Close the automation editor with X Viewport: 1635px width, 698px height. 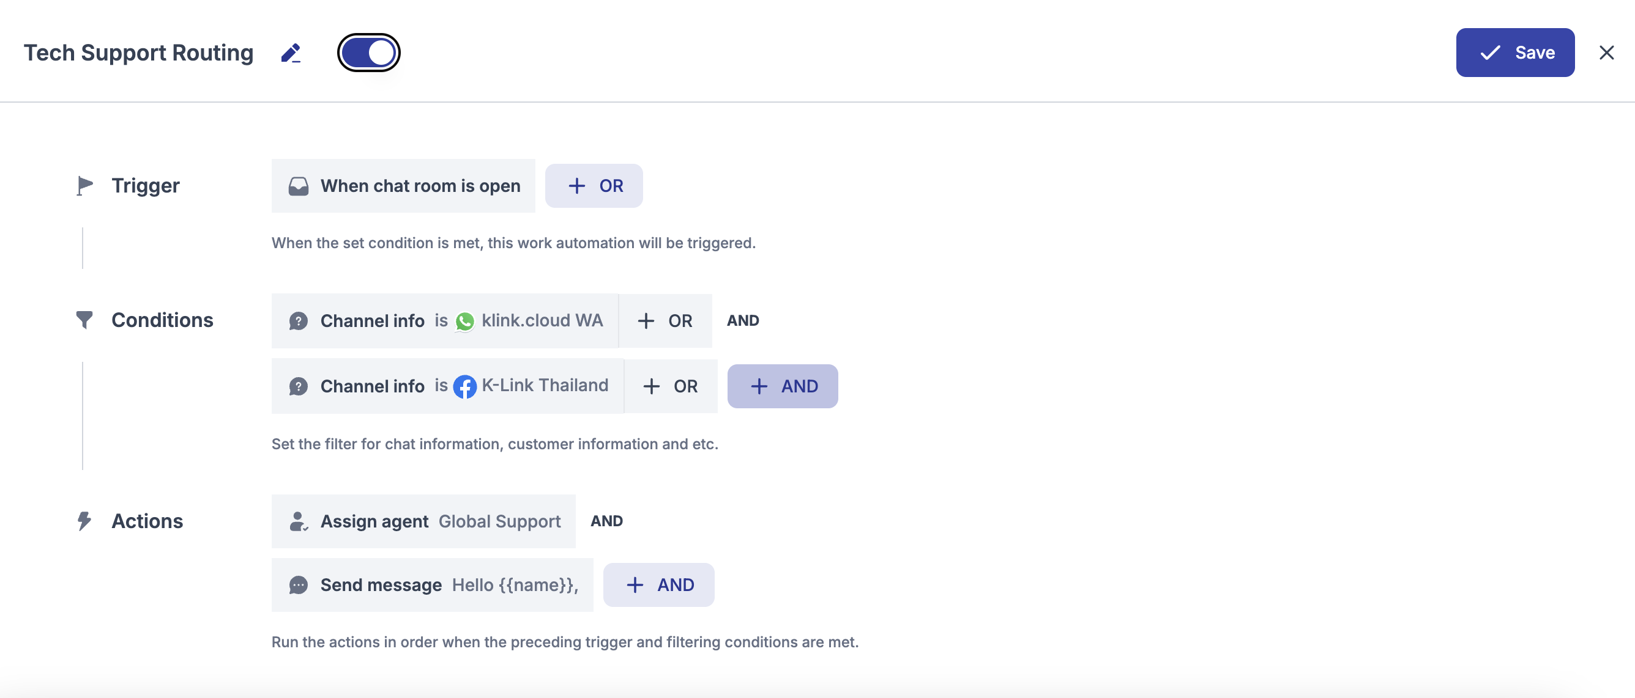1606,53
